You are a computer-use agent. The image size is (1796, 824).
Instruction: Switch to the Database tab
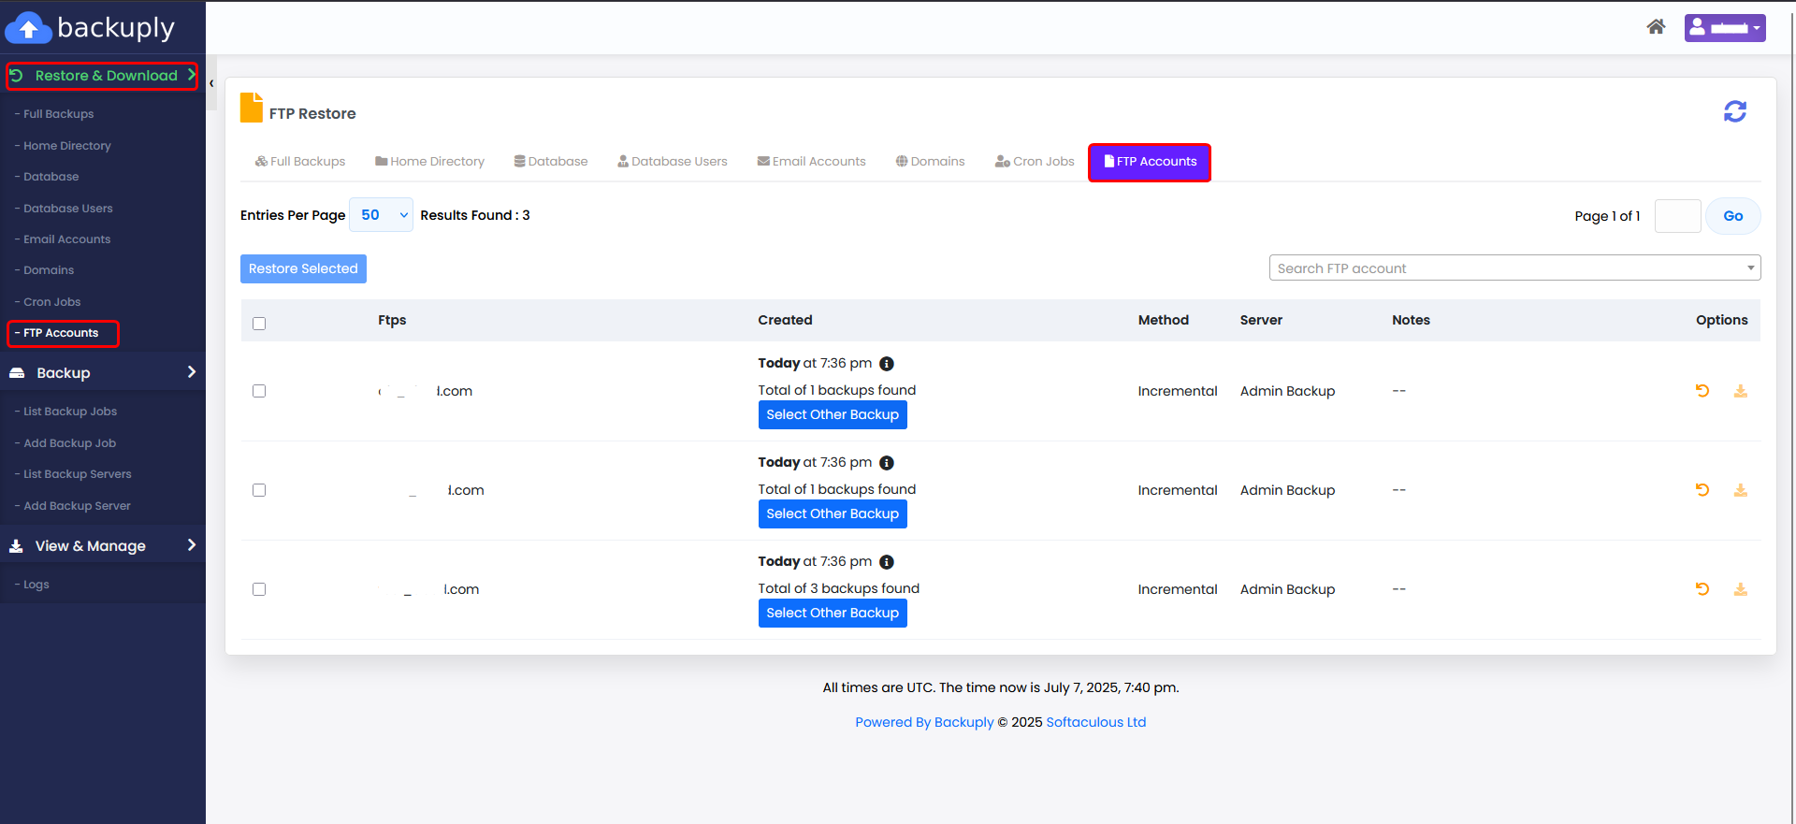pyautogui.click(x=551, y=162)
